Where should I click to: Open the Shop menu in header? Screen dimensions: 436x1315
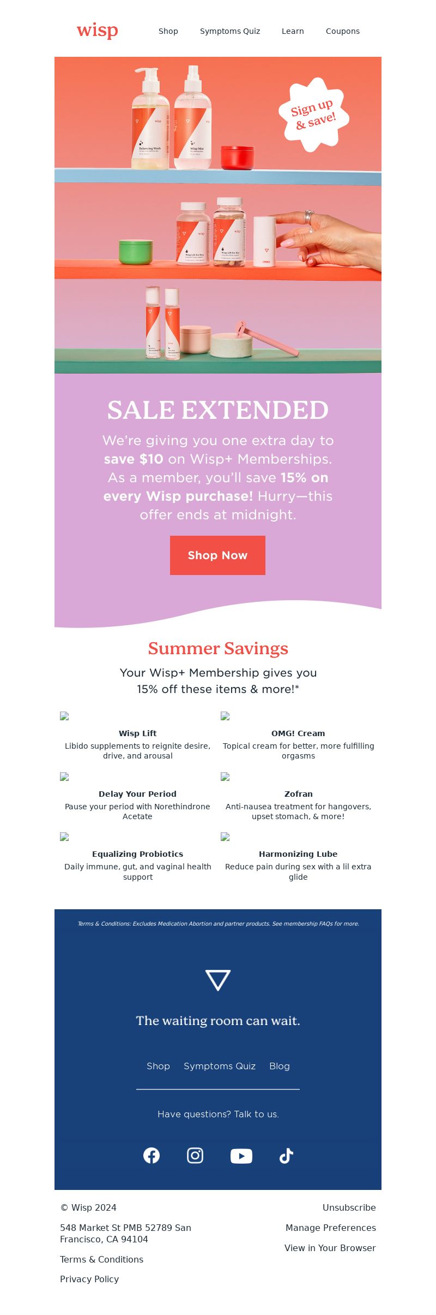click(x=168, y=31)
